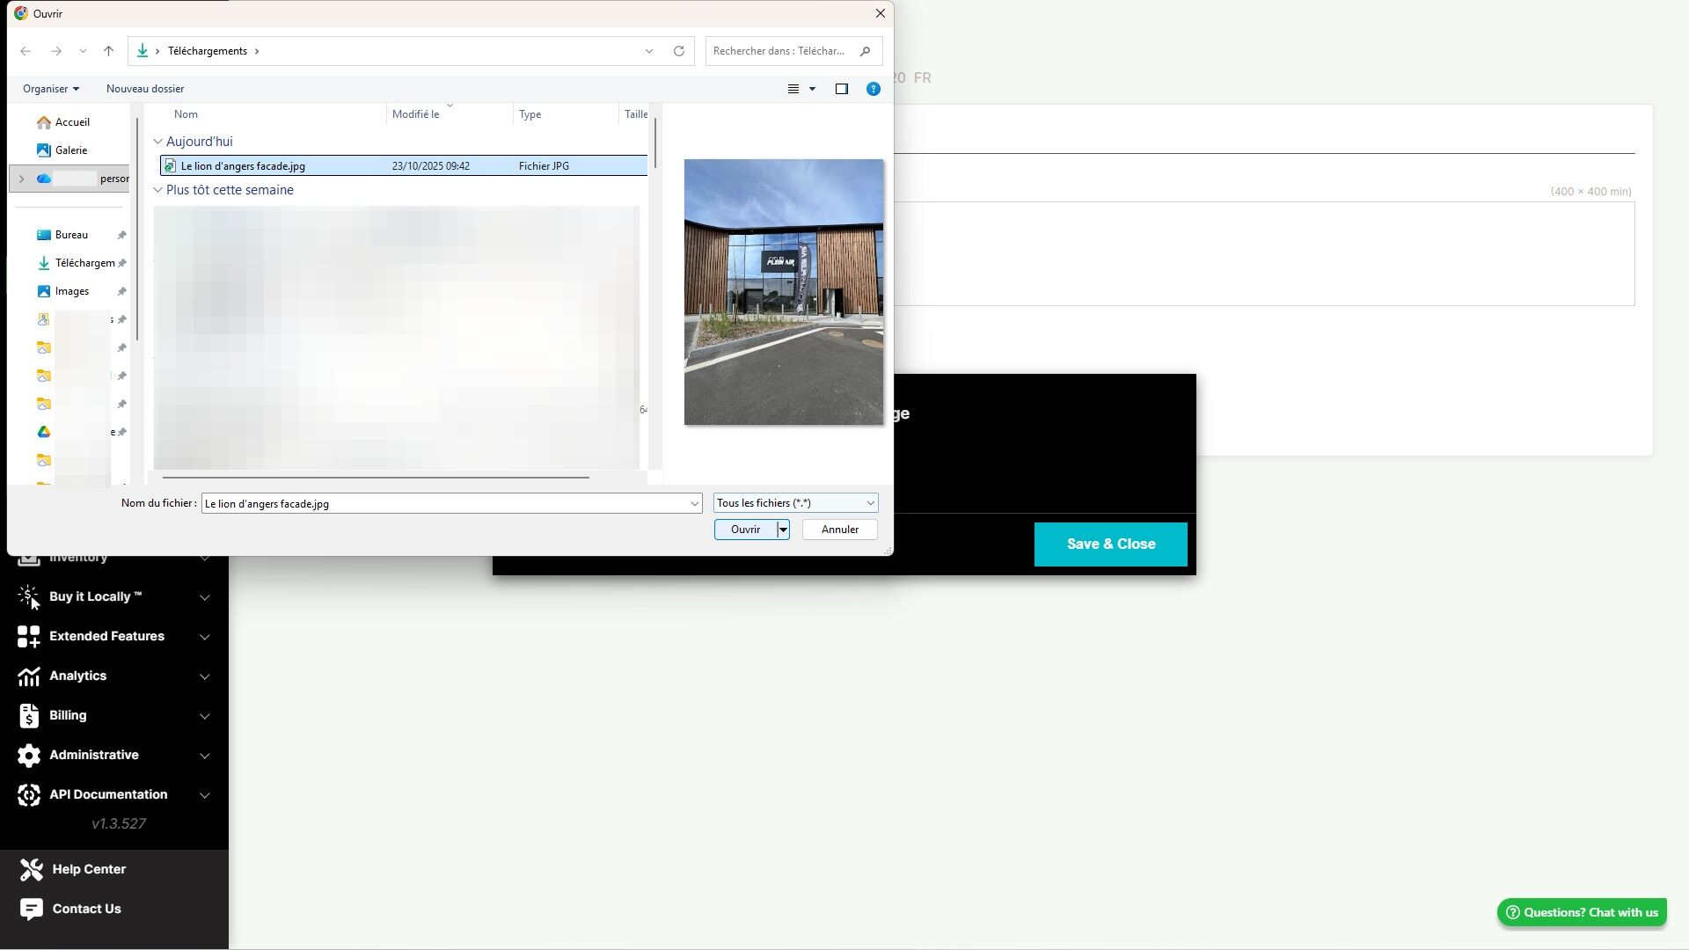Click the Billing invoice icon
Image resolution: width=1689 pixels, height=950 pixels.
29,715
